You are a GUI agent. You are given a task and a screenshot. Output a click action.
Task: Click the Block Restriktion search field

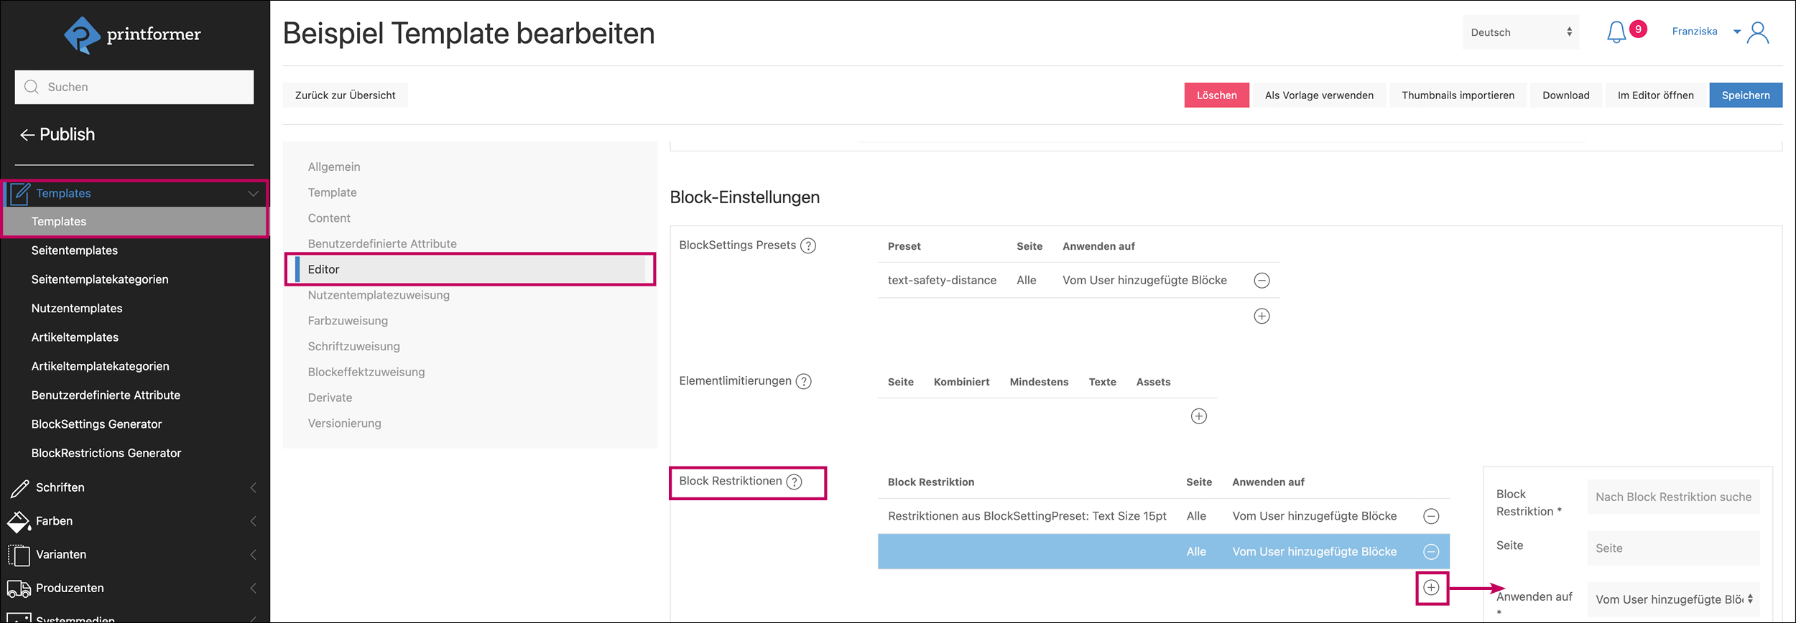[x=1672, y=497]
